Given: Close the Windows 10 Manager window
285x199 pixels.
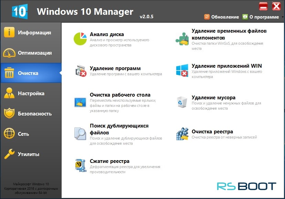Looking at the screenshot, I should [x=276, y=7].
